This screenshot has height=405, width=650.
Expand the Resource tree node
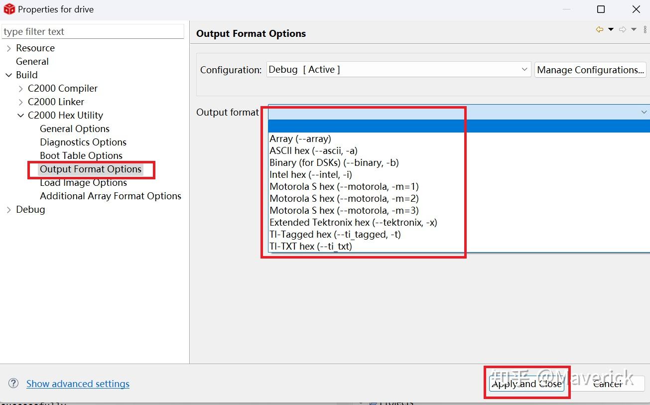click(x=9, y=48)
